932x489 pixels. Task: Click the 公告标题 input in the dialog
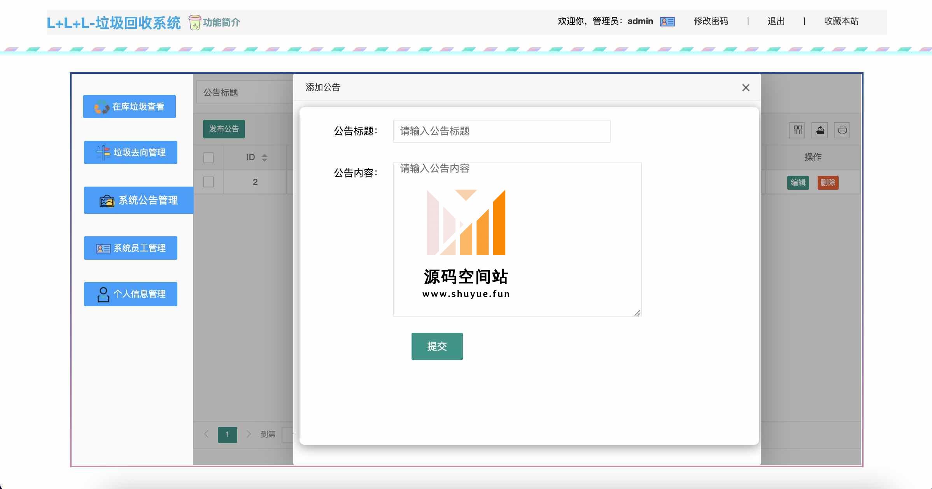pyautogui.click(x=501, y=131)
